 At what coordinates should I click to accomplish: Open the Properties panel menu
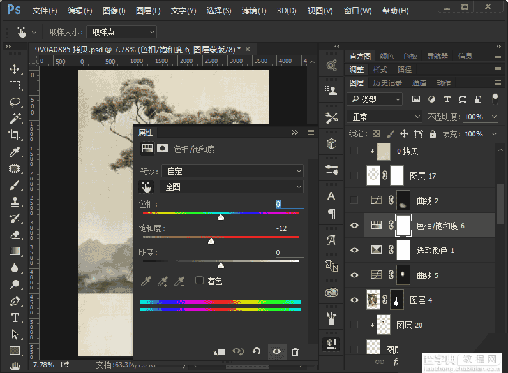[x=311, y=132]
